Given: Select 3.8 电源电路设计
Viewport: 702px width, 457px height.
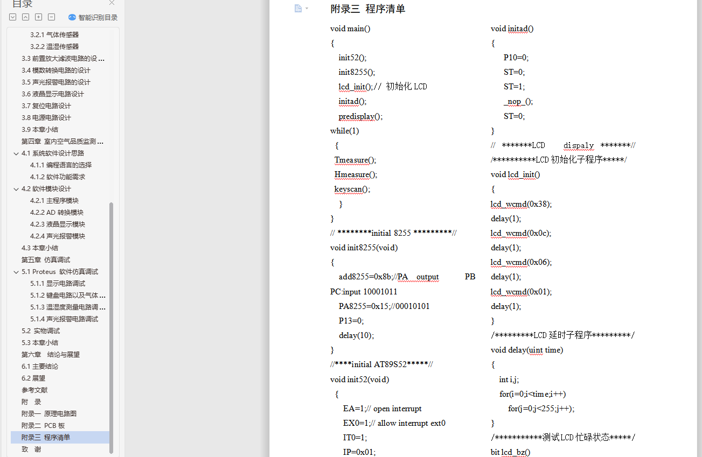Looking at the screenshot, I should pyautogui.click(x=46, y=118).
